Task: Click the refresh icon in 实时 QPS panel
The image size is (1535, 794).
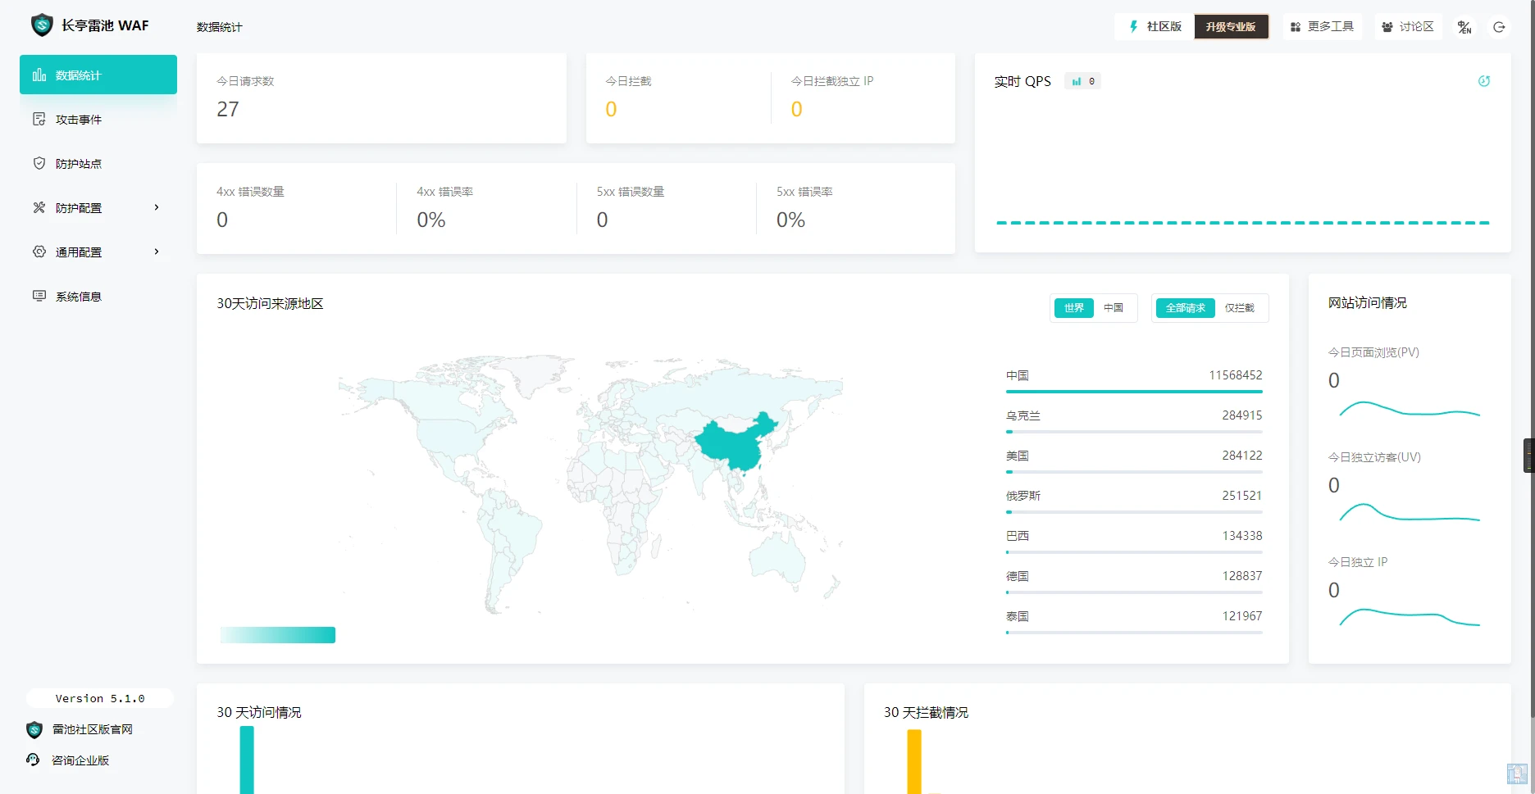Action: [1483, 81]
